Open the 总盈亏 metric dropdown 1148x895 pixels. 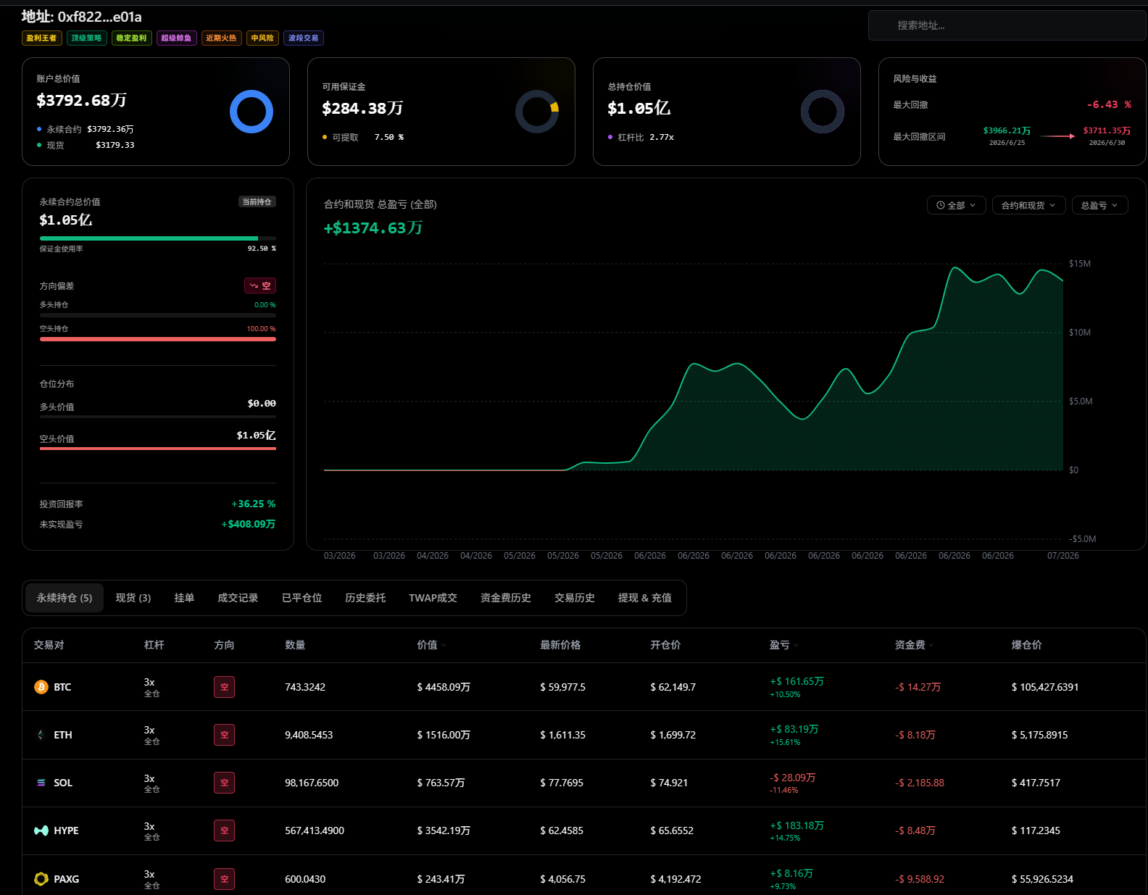point(1099,205)
